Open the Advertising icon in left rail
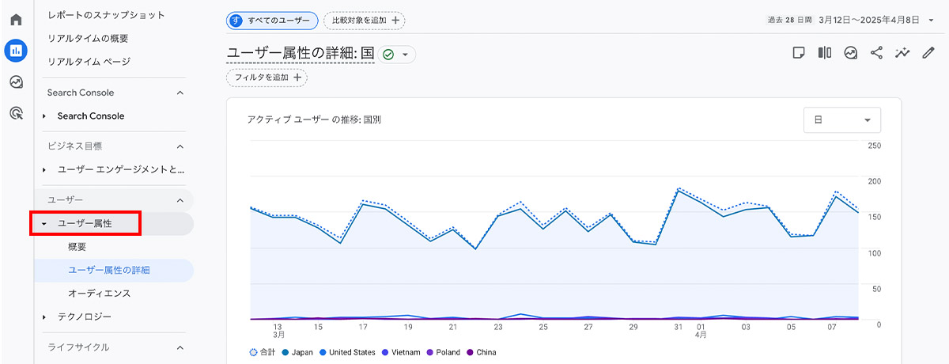This screenshot has height=364, width=949. 16,114
